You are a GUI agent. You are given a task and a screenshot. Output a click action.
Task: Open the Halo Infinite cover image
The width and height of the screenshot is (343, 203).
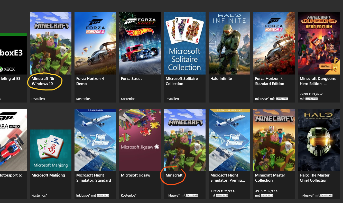pyautogui.click(x=229, y=43)
